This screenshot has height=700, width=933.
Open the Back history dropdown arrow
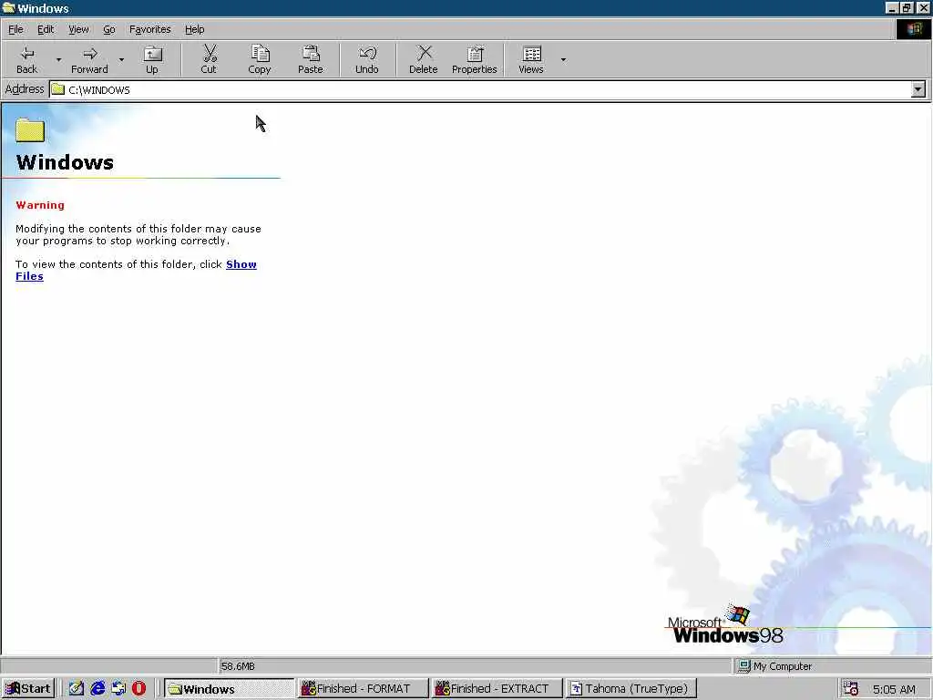[58, 59]
